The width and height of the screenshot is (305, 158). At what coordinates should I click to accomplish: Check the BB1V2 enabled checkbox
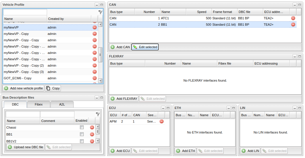click(82, 141)
